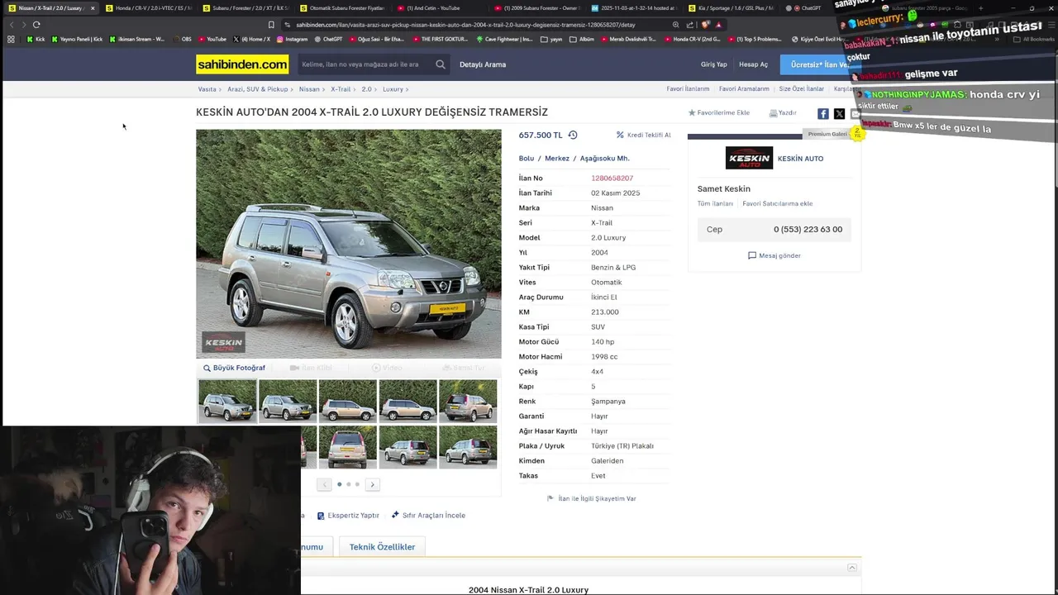Collapse the 2004 Nissan X-Trail section chevron
Screen dimensions: 1058x595
tap(852, 568)
